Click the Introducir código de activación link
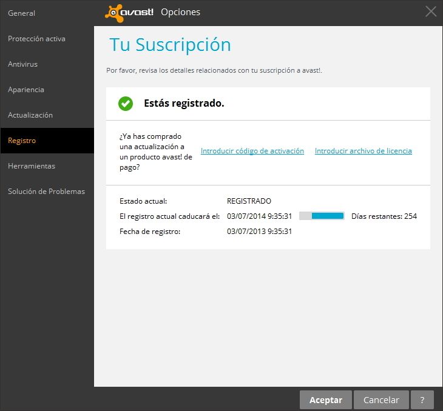 click(252, 151)
